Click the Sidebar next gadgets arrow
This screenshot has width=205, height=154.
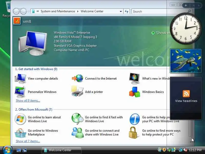click(199, 5)
